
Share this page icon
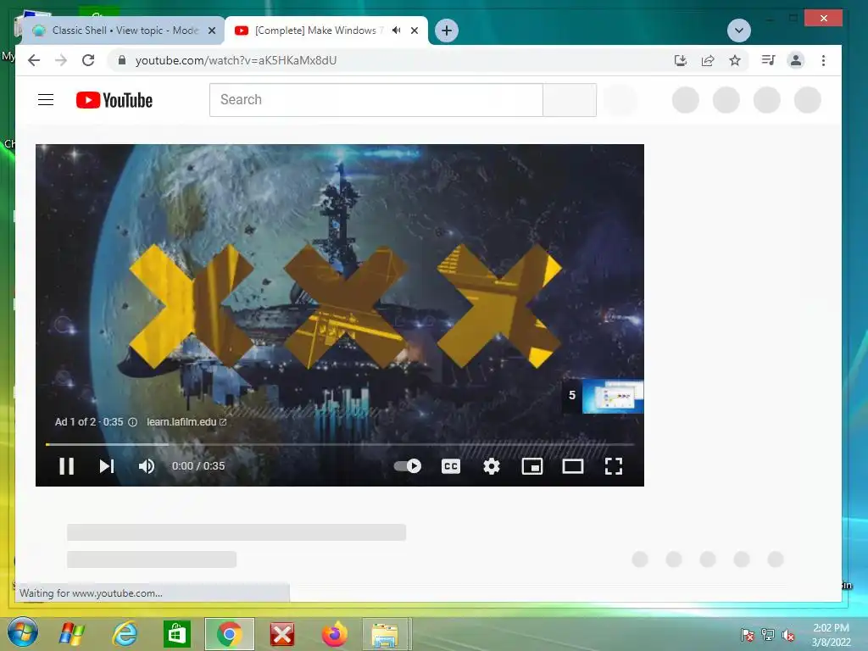pyautogui.click(x=708, y=60)
